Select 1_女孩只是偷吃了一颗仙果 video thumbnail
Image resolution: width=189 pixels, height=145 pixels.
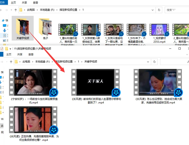point(114,30)
